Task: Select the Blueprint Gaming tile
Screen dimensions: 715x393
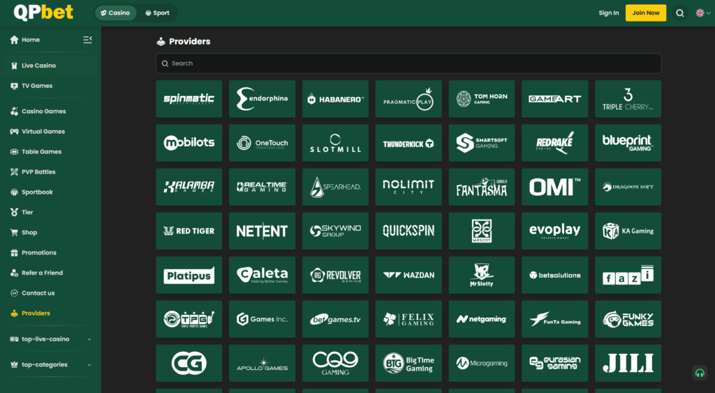Action: click(628, 143)
